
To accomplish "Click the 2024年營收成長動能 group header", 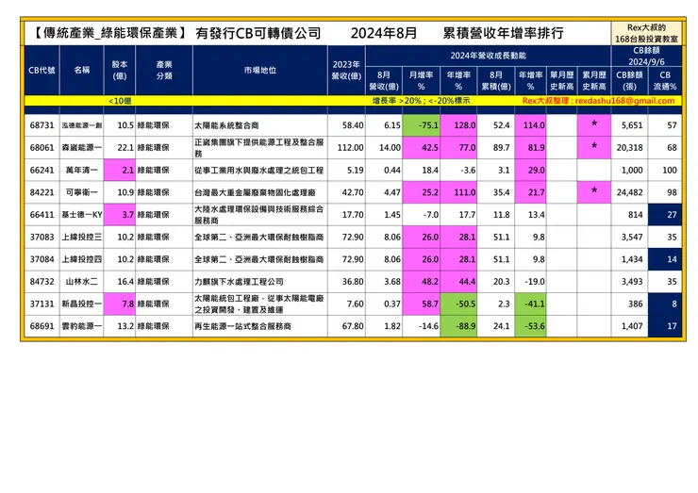I will pyautogui.click(x=488, y=56).
